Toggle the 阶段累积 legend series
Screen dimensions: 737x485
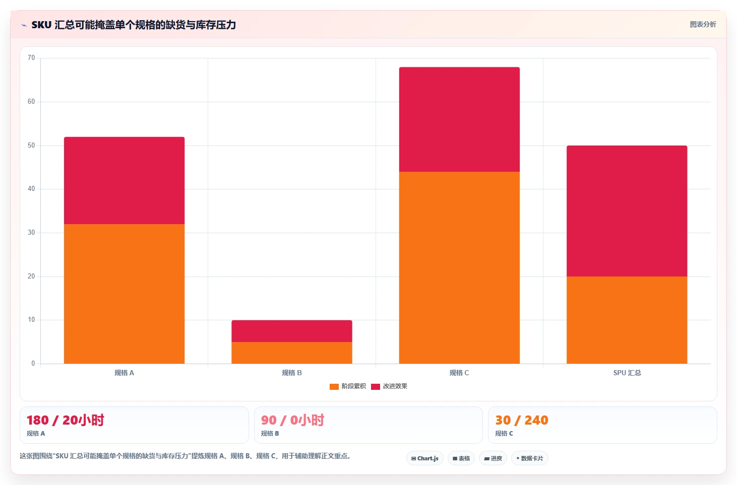click(348, 386)
